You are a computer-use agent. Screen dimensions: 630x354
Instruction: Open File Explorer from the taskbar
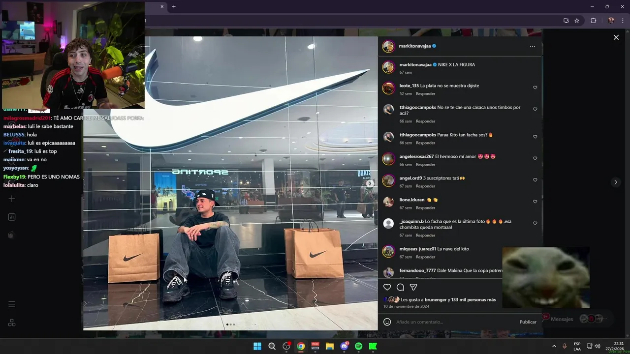point(330,346)
